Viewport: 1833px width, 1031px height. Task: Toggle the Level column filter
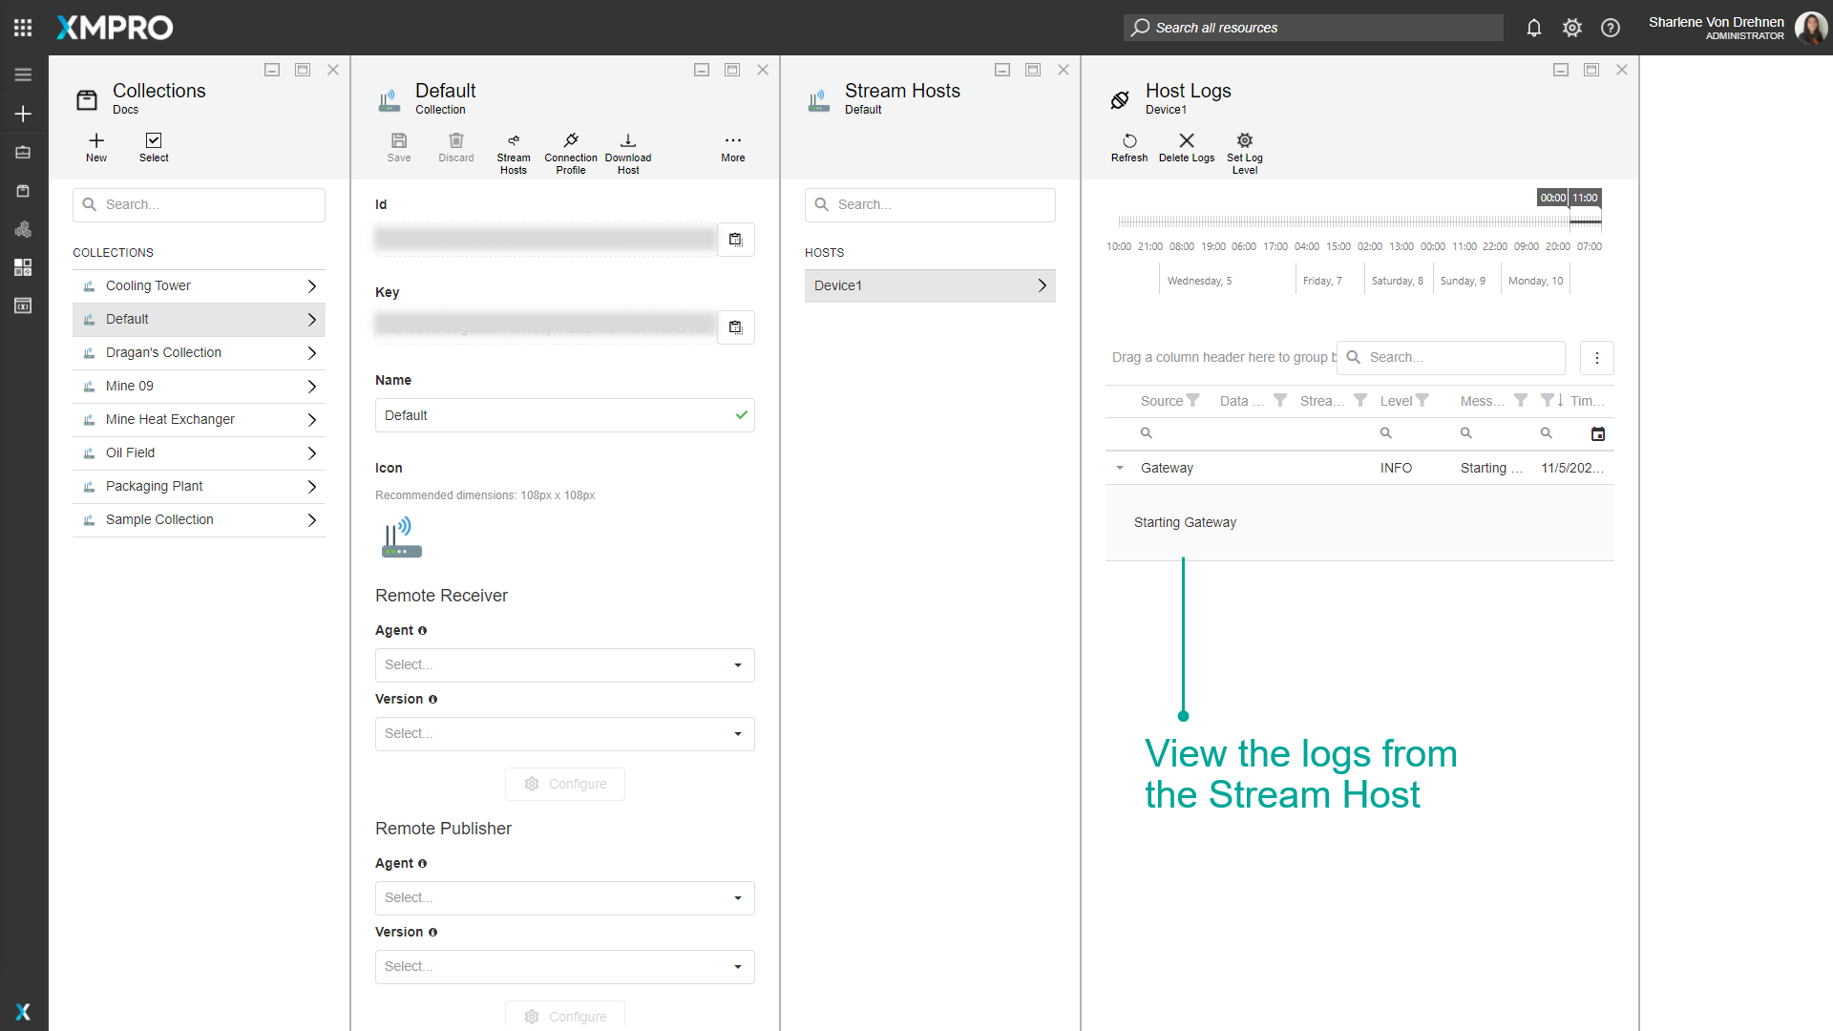click(1422, 400)
